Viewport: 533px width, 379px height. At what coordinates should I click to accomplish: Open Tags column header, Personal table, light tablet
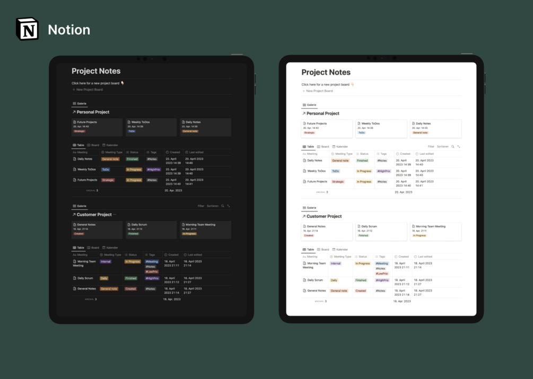click(381, 154)
